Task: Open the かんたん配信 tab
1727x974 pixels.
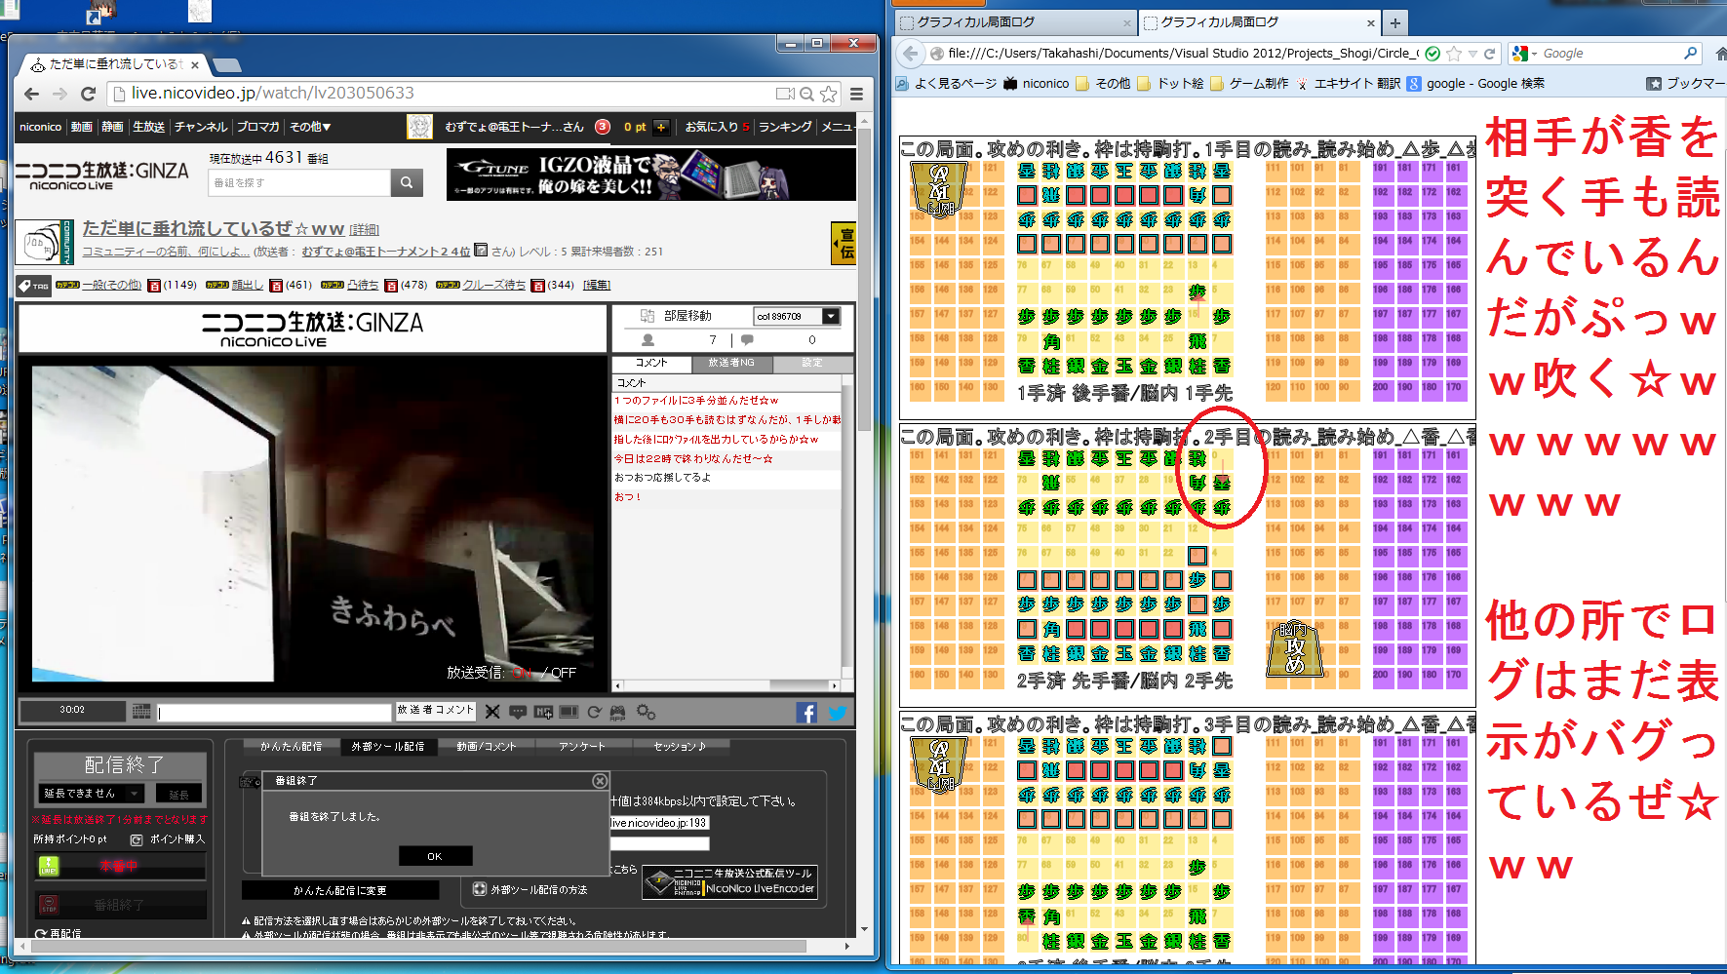Action: (291, 747)
